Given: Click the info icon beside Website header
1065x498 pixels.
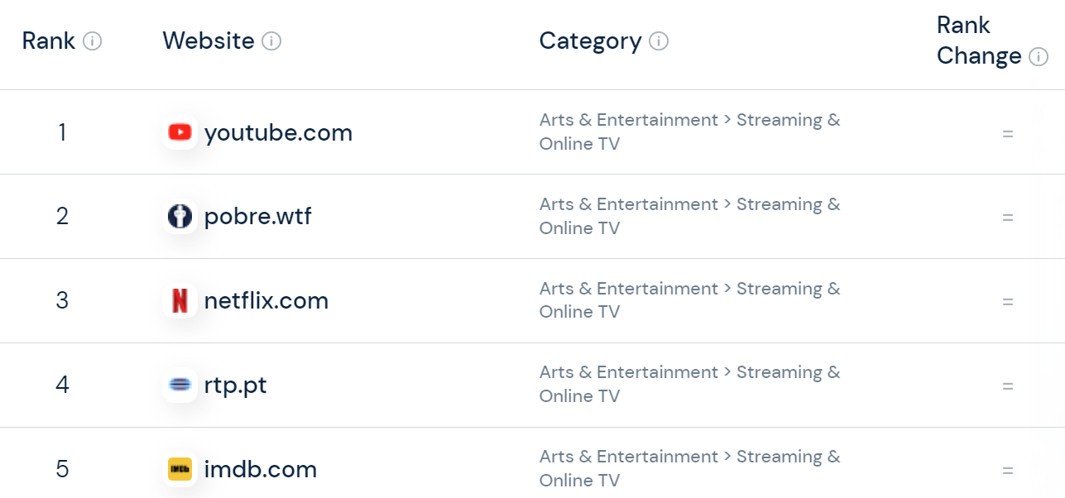Looking at the screenshot, I should pyautogui.click(x=271, y=41).
